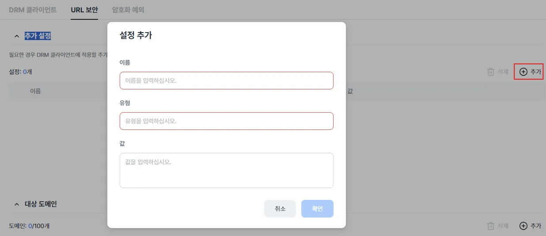546x236 pixels.
Task: Click the 대상 도메인 heading text
Action: (41, 204)
